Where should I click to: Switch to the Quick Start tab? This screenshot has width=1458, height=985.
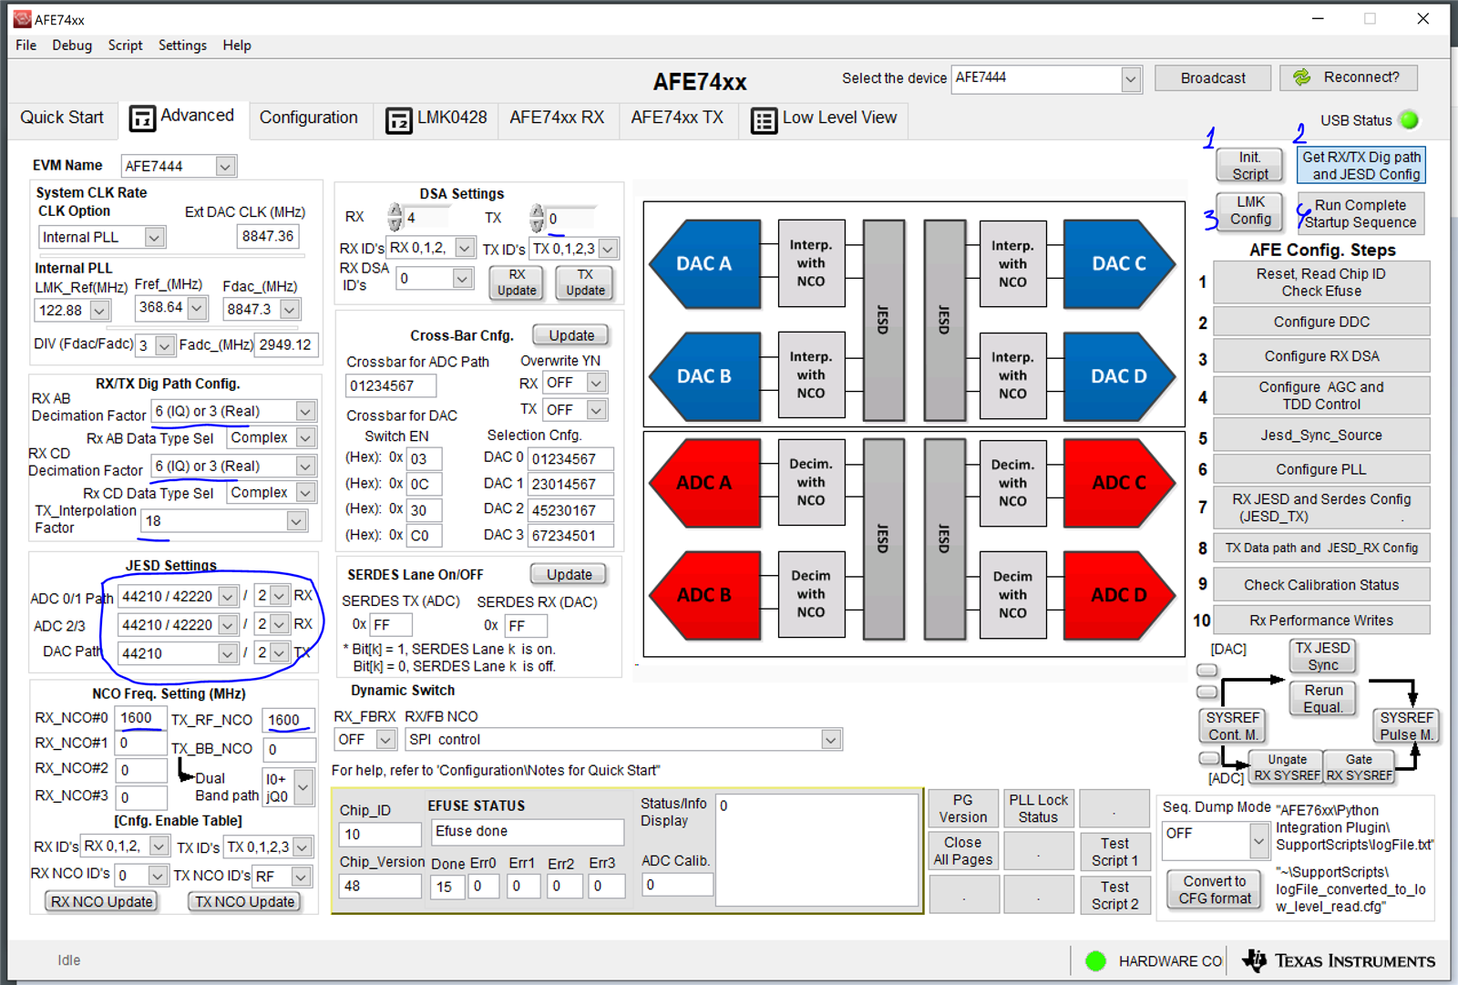click(62, 118)
